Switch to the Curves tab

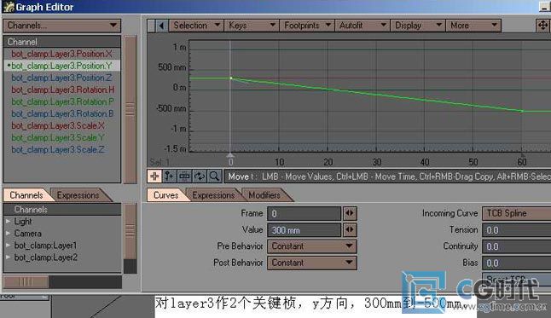pyautogui.click(x=165, y=195)
